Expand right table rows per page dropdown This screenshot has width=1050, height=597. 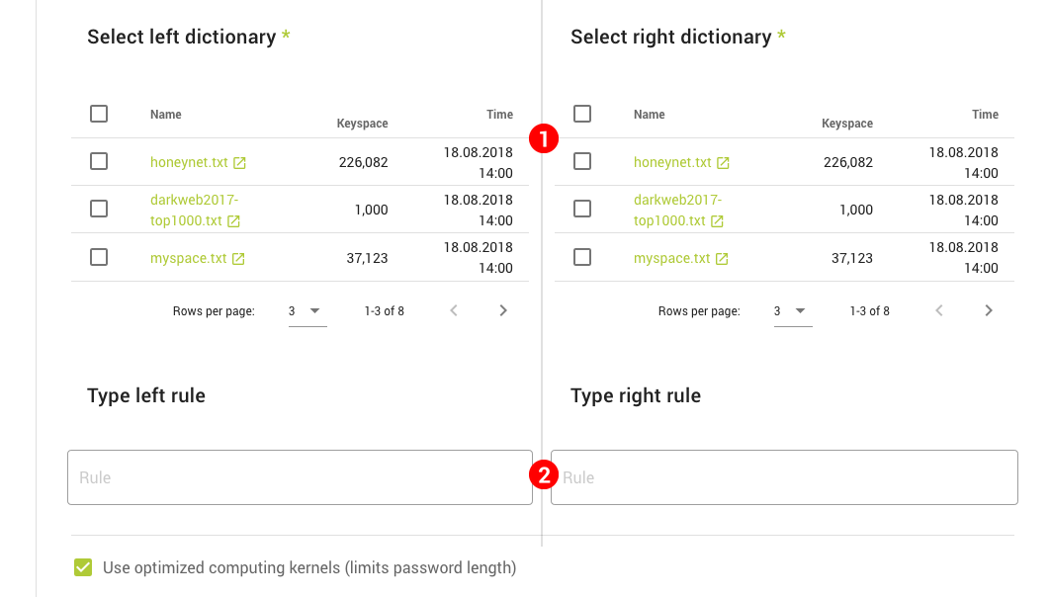tap(792, 310)
